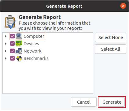This screenshot has width=129, height=111.
Task: Click the Computer monitor icon
Action: pos(19,36)
